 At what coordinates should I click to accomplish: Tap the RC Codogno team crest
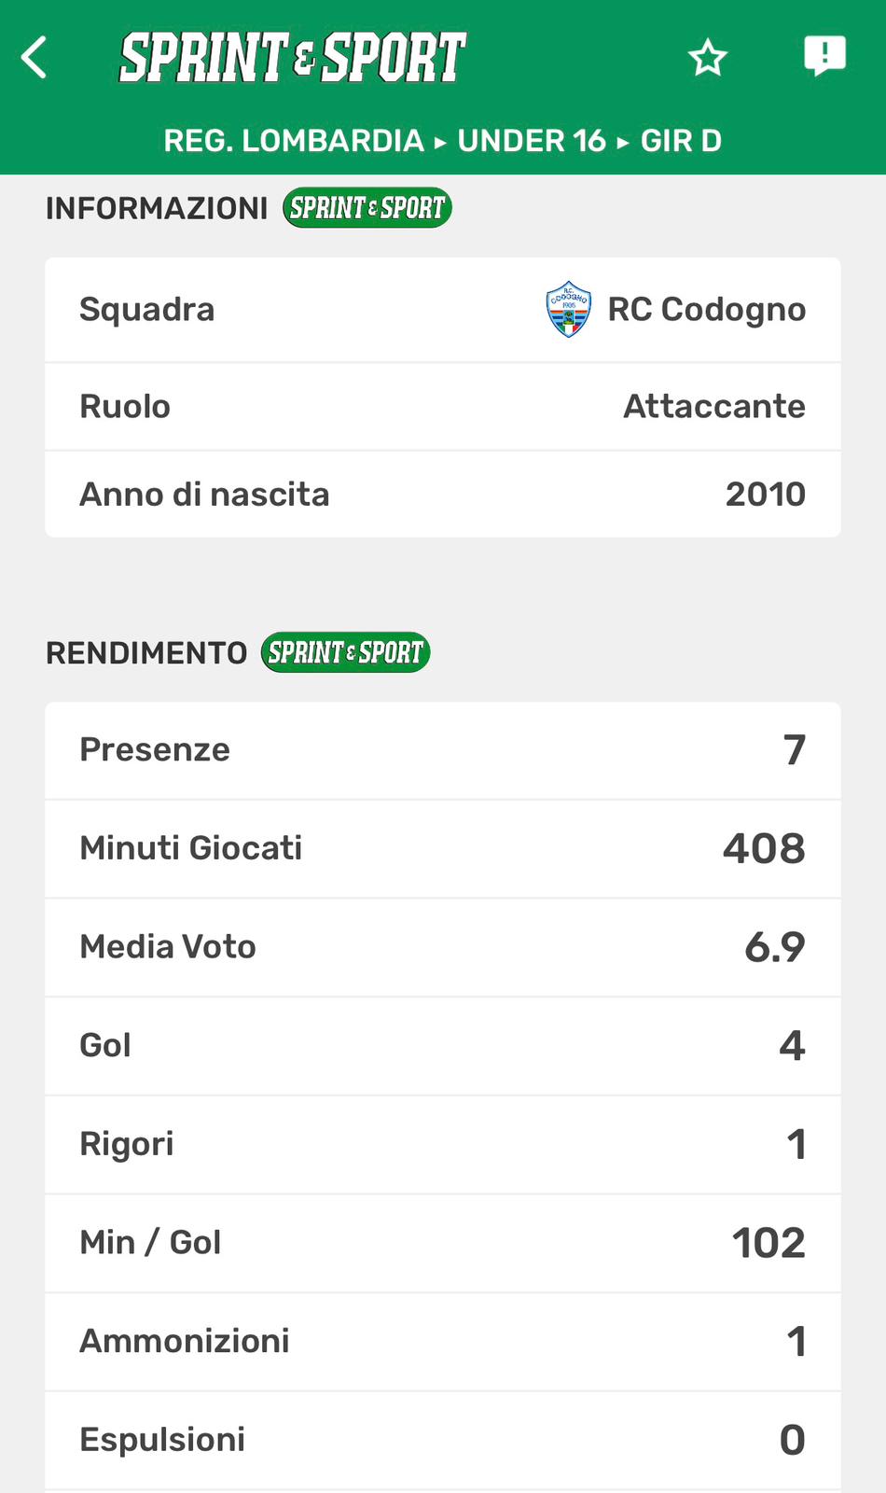[568, 310]
